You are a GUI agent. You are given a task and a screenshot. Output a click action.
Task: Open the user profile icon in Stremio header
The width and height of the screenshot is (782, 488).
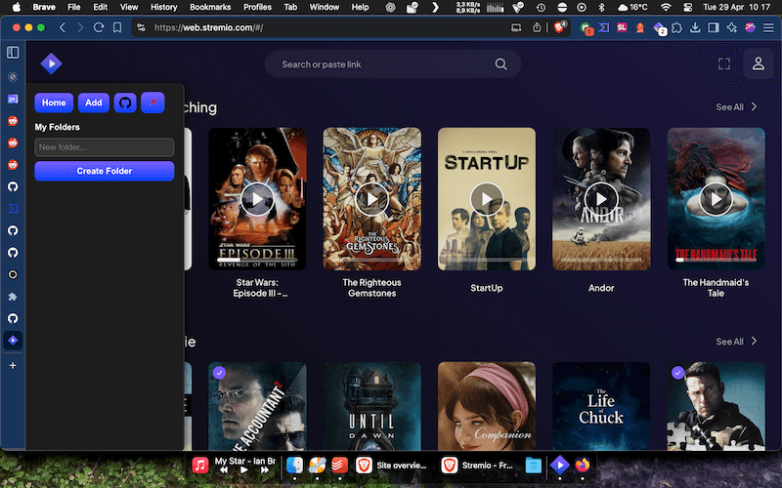(x=759, y=63)
